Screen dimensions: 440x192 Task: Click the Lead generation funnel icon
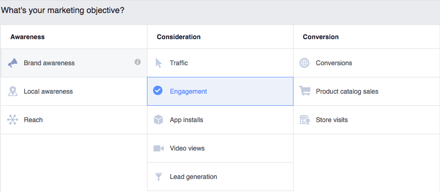(x=159, y=177)
